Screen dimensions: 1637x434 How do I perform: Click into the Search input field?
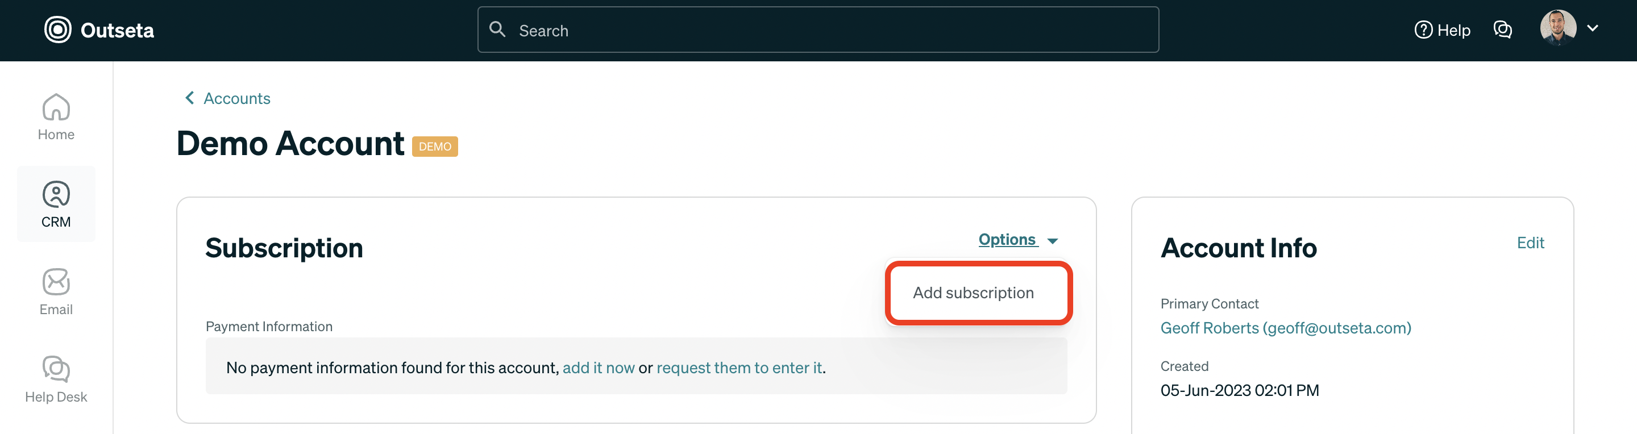pyautogui.click(x=763, y=29)
